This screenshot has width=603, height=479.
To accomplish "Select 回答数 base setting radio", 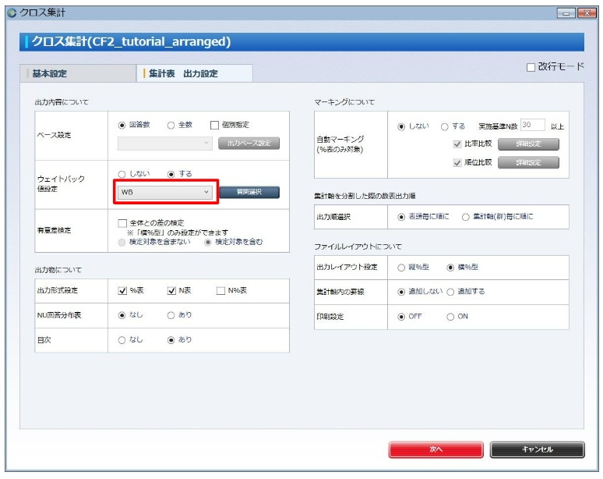I will tap(122, 125).
